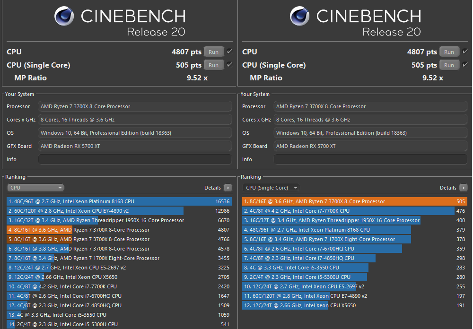The width and height of the screenshot is (473, 329).
Task: Run the Single Core benchmark on the right
Action: click(x=449, y=65)
